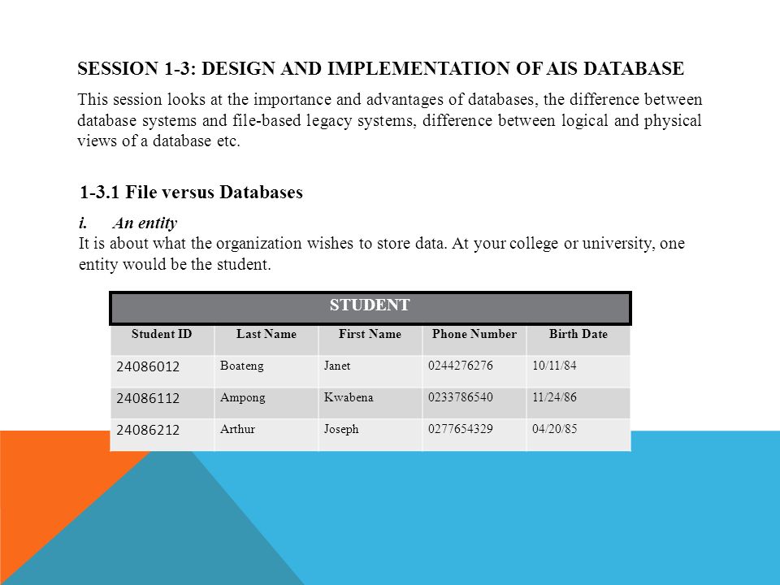This screenshot has width=780, height=585.
Task: Click the sentence 'It is about what the organization'
Action: [382, 253]
